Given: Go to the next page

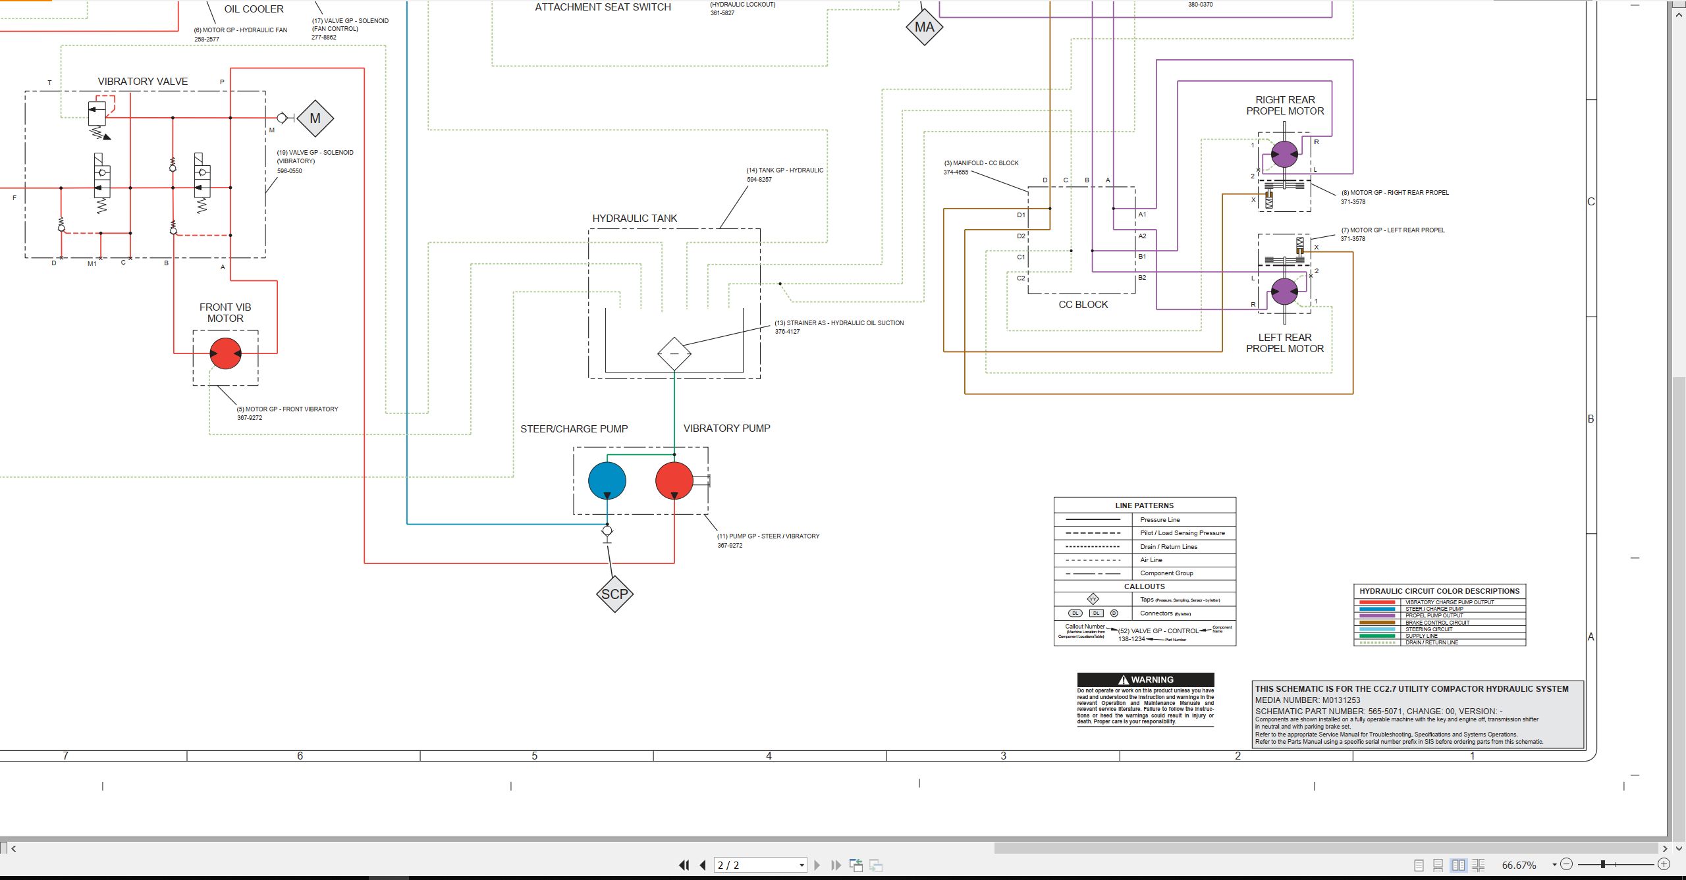Looking at the screenshot, I should (x=817, y=865).
